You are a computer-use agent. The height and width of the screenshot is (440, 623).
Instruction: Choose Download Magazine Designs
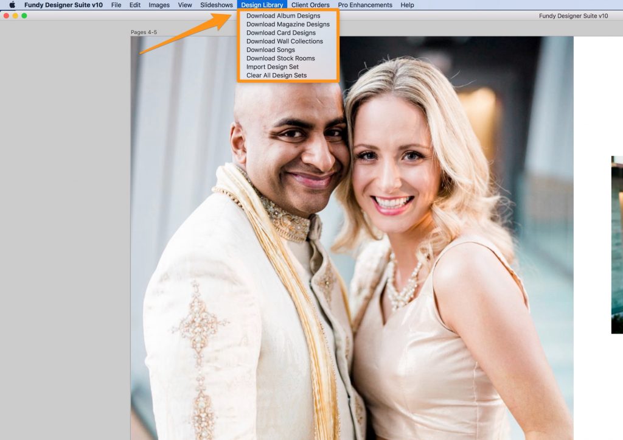pyautogui.click(x=288, y=24)
